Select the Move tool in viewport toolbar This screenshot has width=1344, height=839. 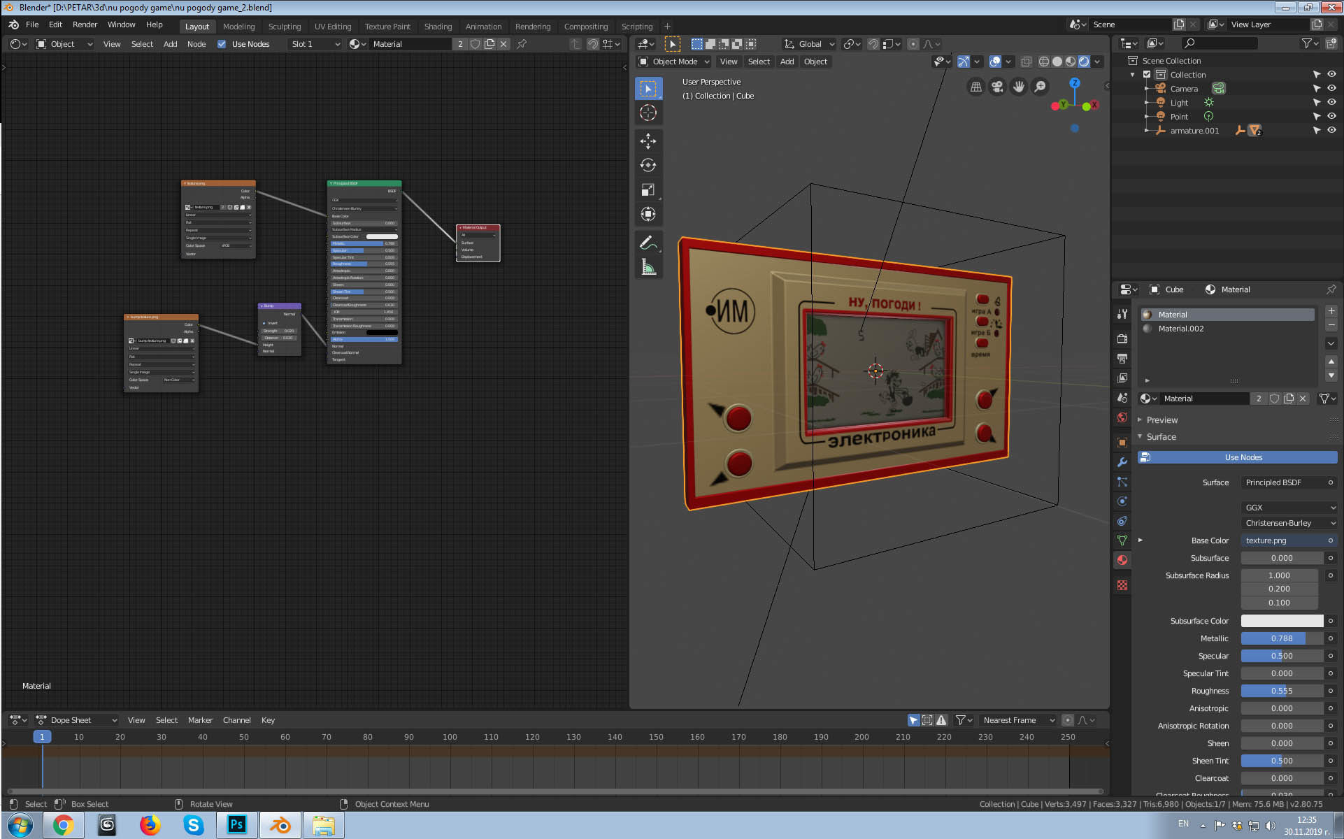tap(648, 141)
